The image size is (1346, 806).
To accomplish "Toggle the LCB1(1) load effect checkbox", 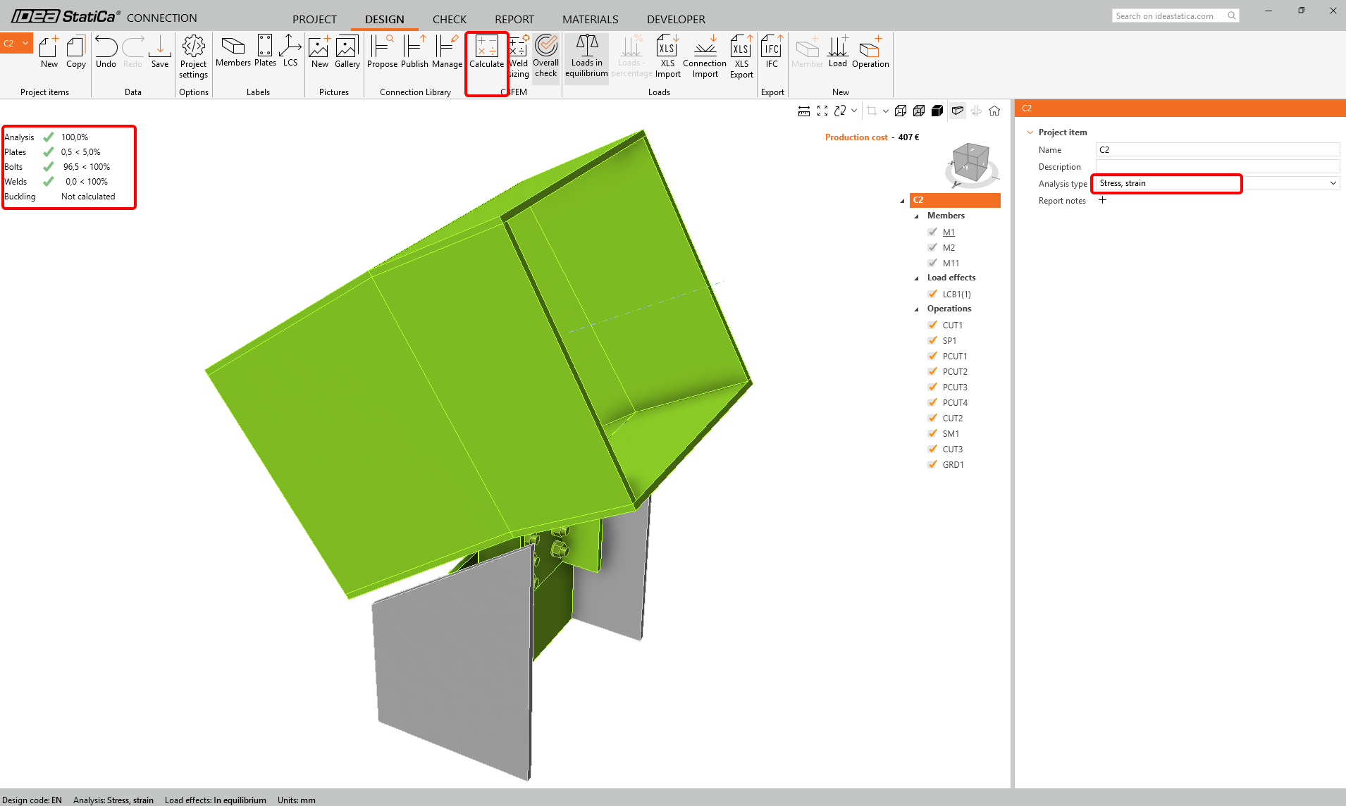I will click(x=933, y=294).
